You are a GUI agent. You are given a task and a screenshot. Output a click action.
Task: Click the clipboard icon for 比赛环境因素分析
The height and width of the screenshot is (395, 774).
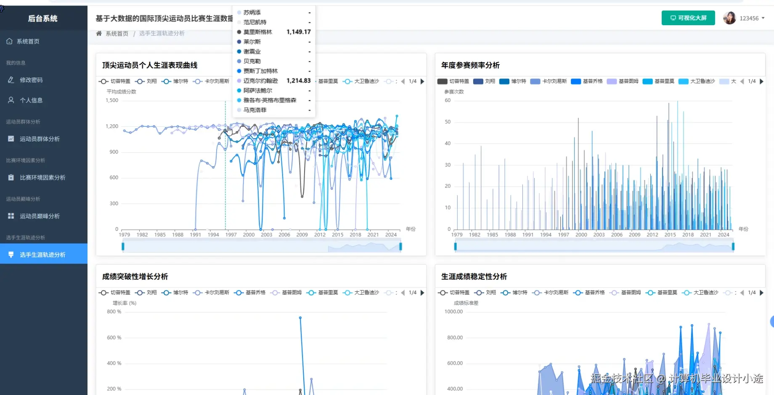(11, 177)
